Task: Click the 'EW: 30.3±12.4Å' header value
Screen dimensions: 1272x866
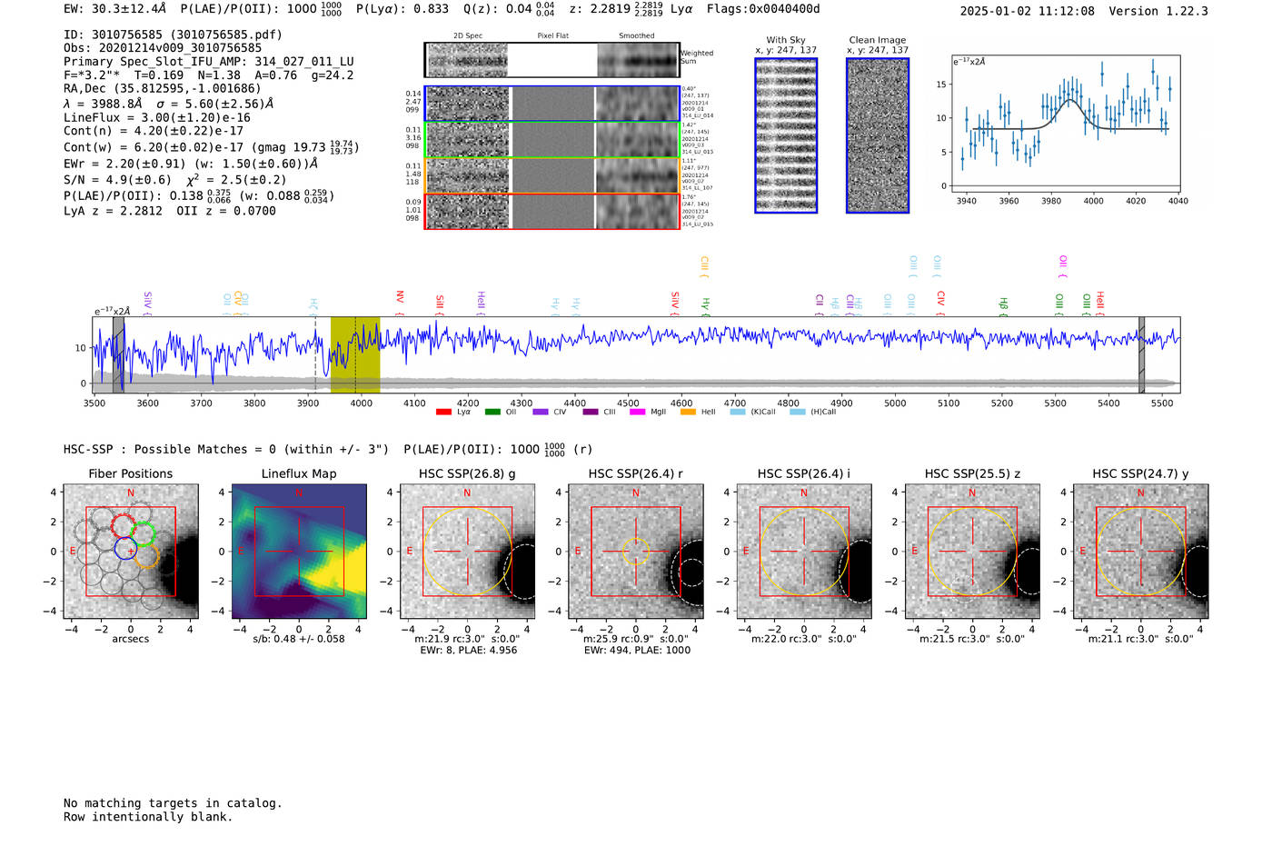Action: pos(115,9)
